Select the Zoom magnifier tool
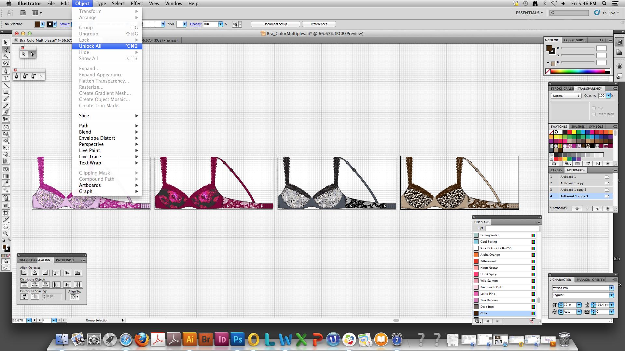Viewport: 625px width, 351px height. coord(6,233)
